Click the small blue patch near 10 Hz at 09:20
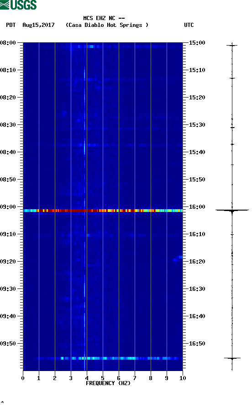The height and width of the screenshot is (407, 252). coord(178,258)
